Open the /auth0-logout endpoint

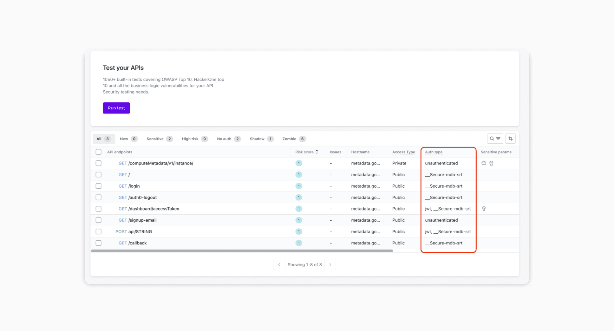pos(142,198)
